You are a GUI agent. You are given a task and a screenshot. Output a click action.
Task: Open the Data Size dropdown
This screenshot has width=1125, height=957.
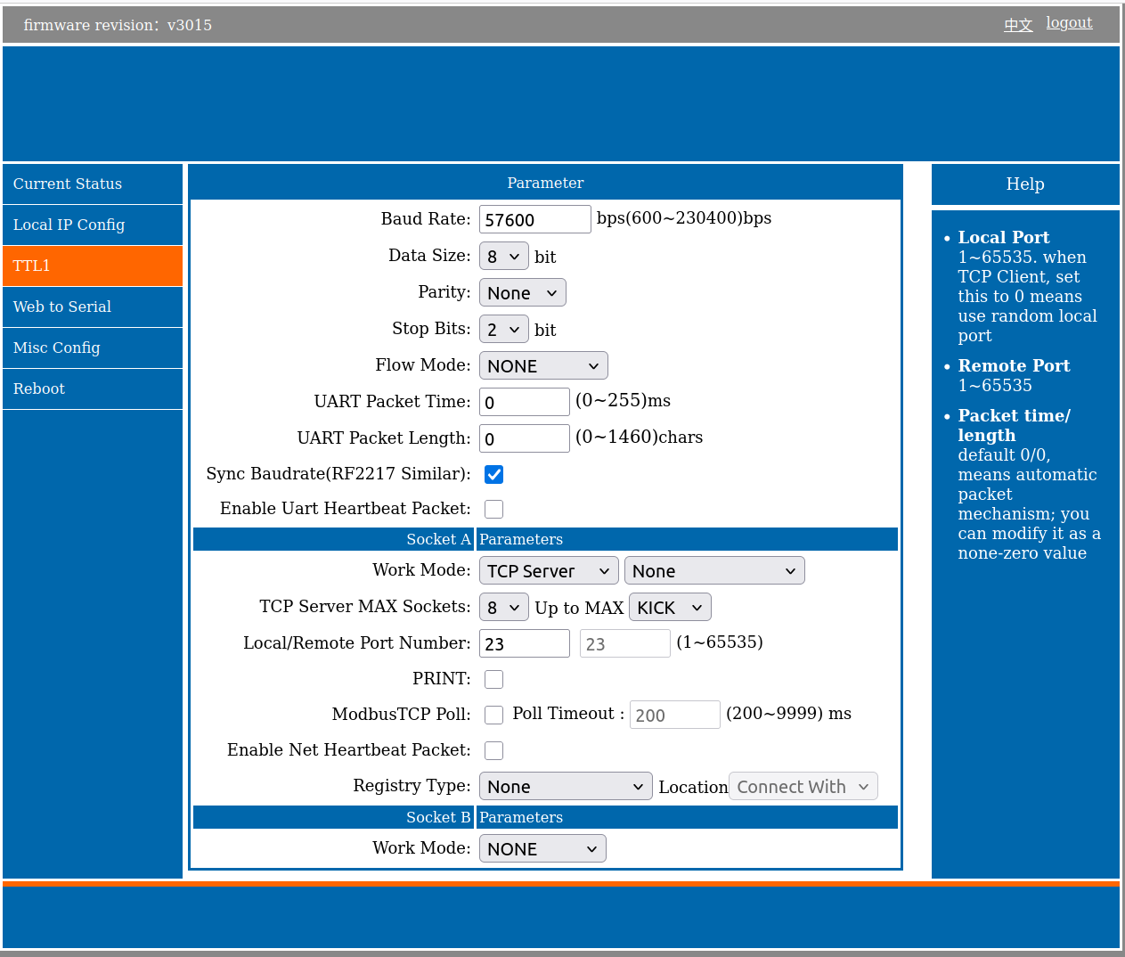(x=503, y=257)
